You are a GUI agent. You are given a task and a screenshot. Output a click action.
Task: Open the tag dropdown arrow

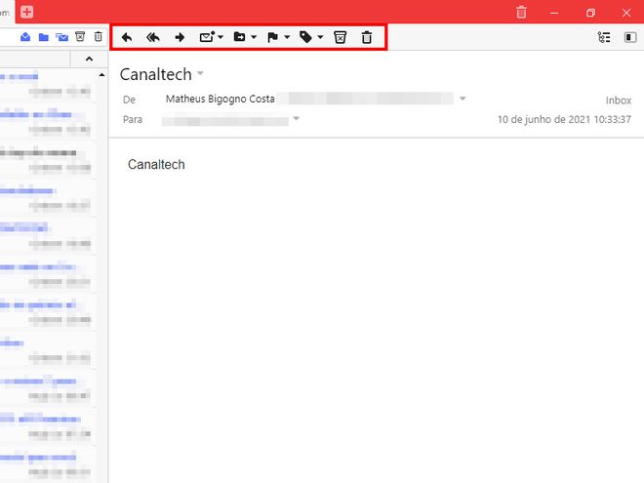(320, 37)
